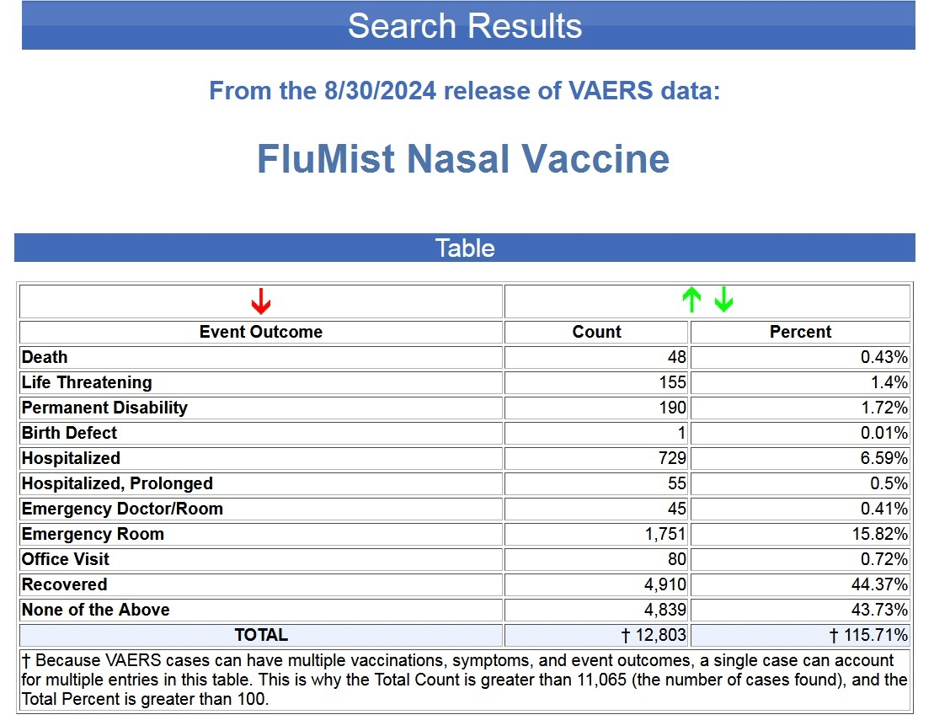Click the None of the Above label
Viewport: 934px width, 720px height.
tap(96, 610)
